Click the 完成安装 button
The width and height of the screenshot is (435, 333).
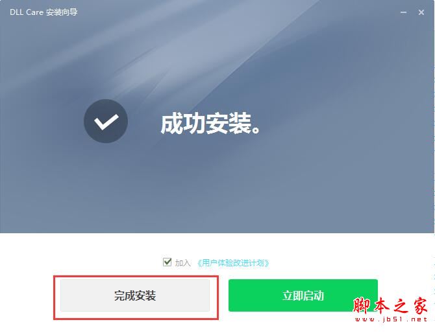135,295
